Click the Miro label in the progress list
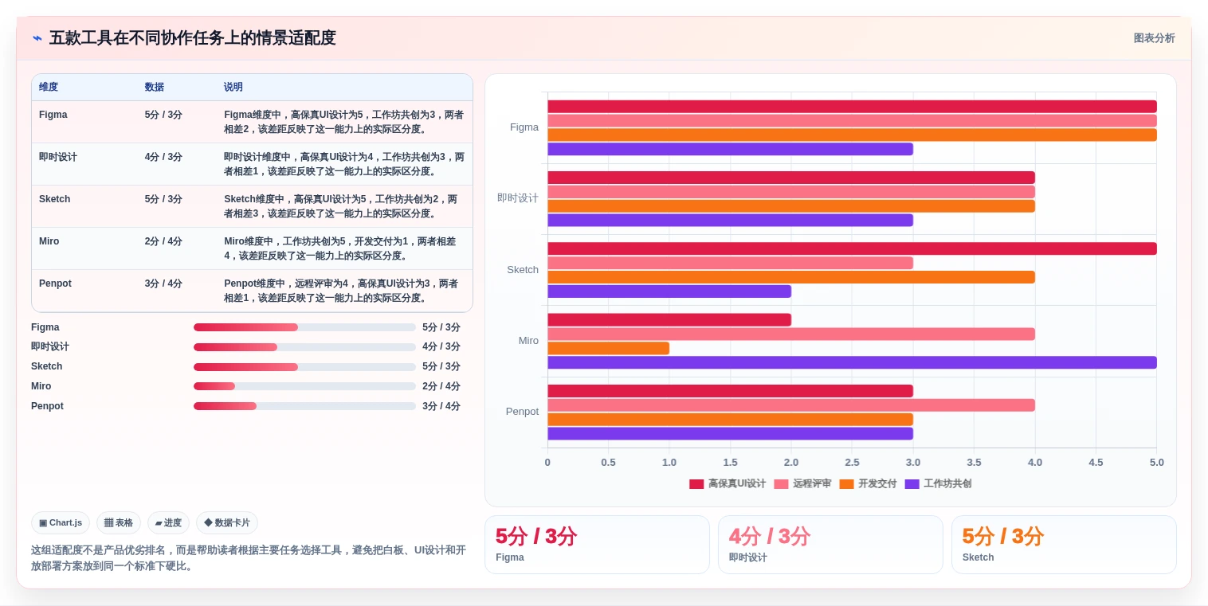 pos(41,386)
